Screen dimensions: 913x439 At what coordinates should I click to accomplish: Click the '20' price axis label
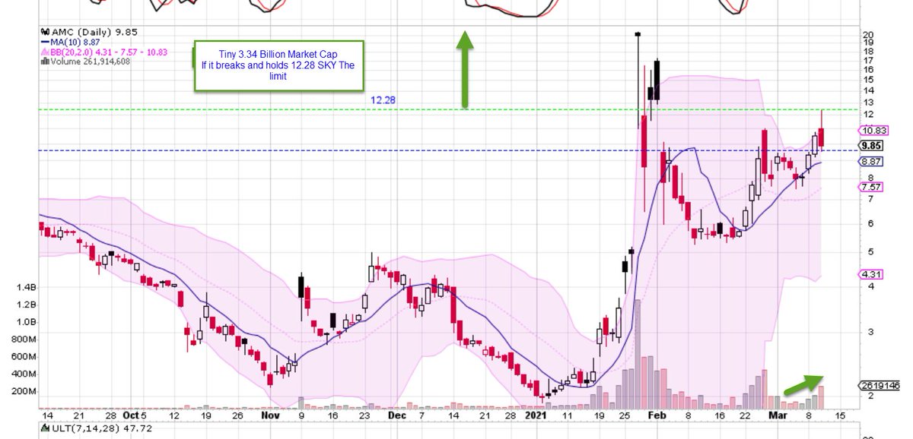(867, 34)
